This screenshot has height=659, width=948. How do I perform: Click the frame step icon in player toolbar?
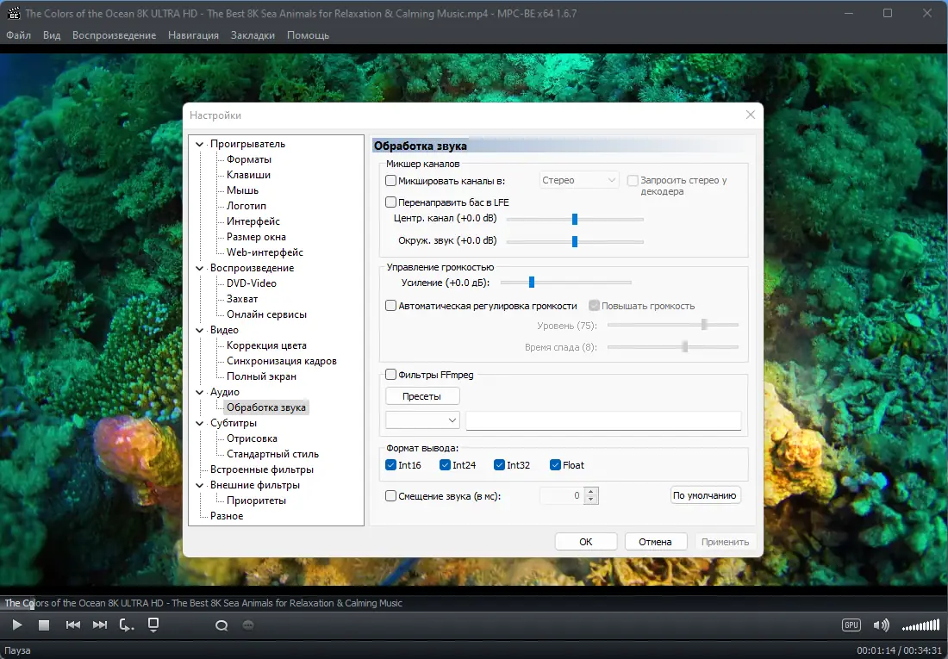(127, 625)
